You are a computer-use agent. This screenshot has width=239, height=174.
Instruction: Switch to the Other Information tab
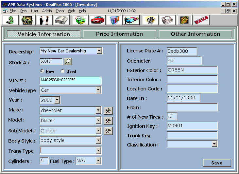(x=195, y=34)
